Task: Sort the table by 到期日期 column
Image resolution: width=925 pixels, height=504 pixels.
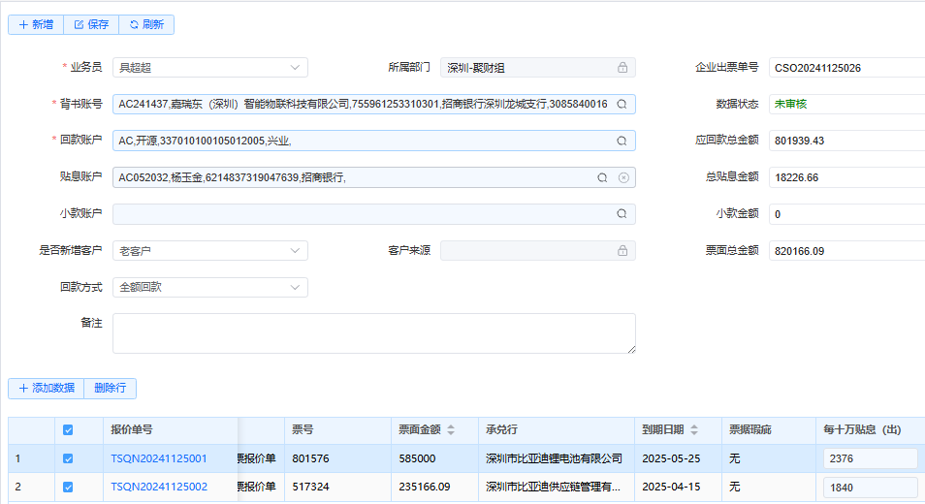Action: click(x=692, y=430)
